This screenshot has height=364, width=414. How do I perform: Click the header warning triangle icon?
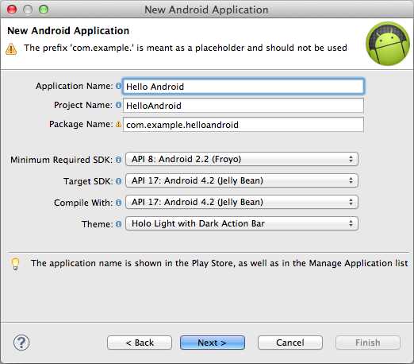tap(11, 49)
